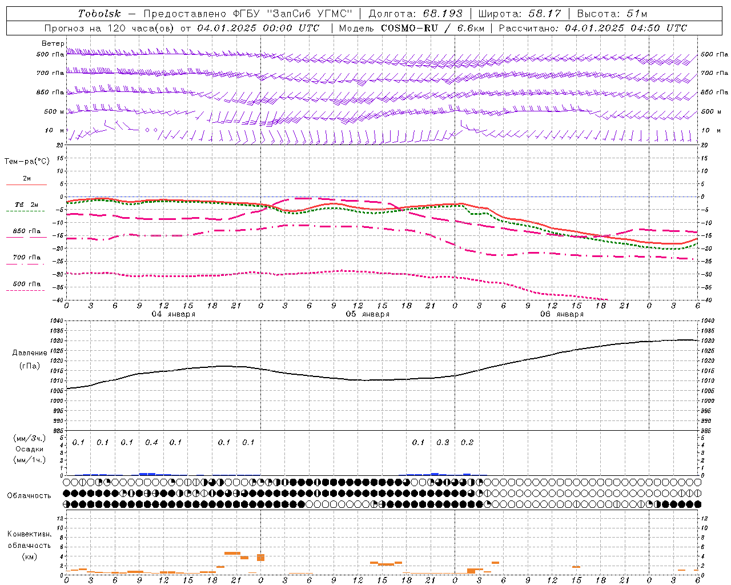The height and width of the screenshot is (585, 731).
Task: Click the '0.4' precipitation amount value
Action: coord(151,443)
